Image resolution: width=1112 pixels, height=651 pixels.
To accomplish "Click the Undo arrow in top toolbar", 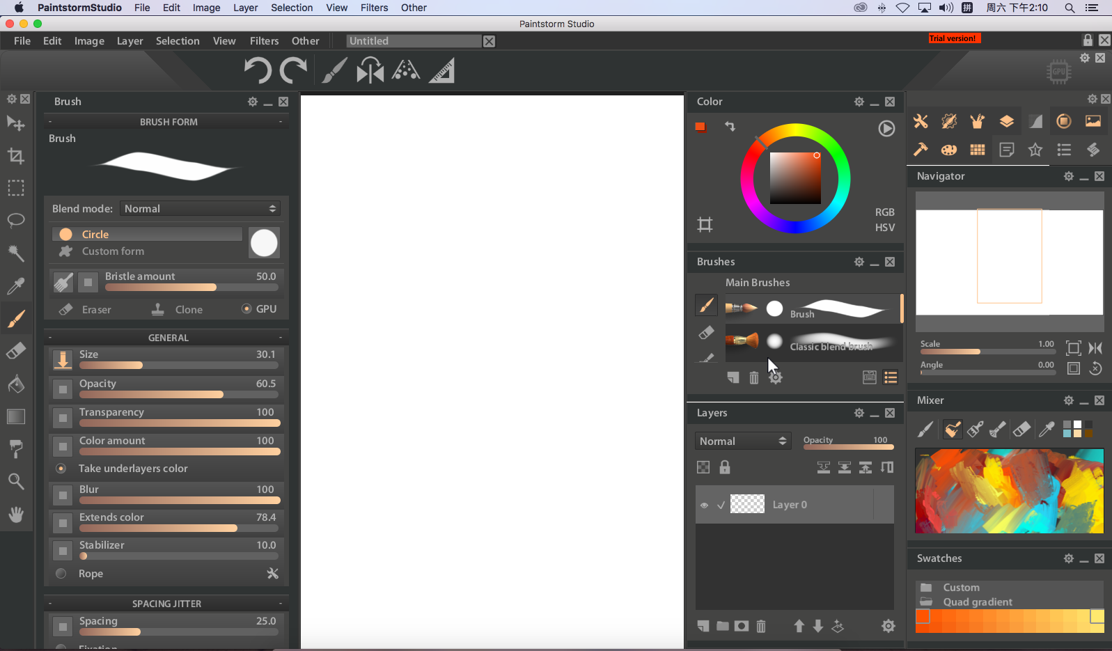I will [257, 70].
